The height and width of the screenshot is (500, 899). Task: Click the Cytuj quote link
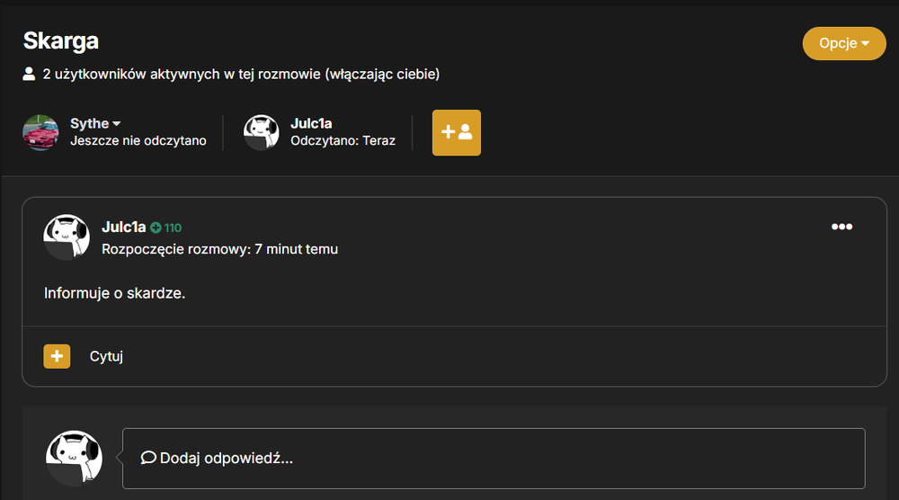[x=106, y=356]
